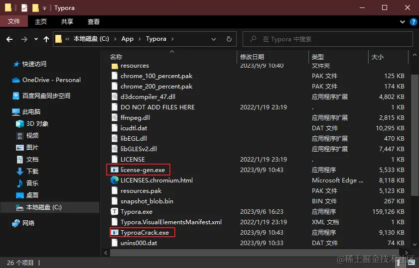The width and height of the screenshot is (419, 268).
Task: Click the Typora.exe application icon
Action: pyautogui.click(x=115, y=211)
